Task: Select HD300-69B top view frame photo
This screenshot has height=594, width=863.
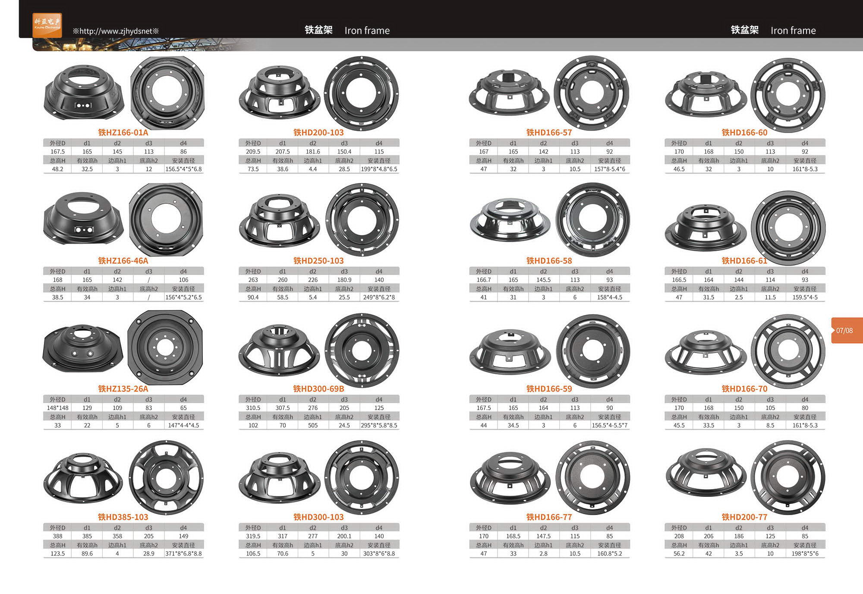Action: coord(362,351)
